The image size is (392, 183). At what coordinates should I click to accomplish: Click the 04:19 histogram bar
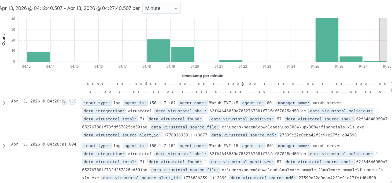click(x=183, y=54)
